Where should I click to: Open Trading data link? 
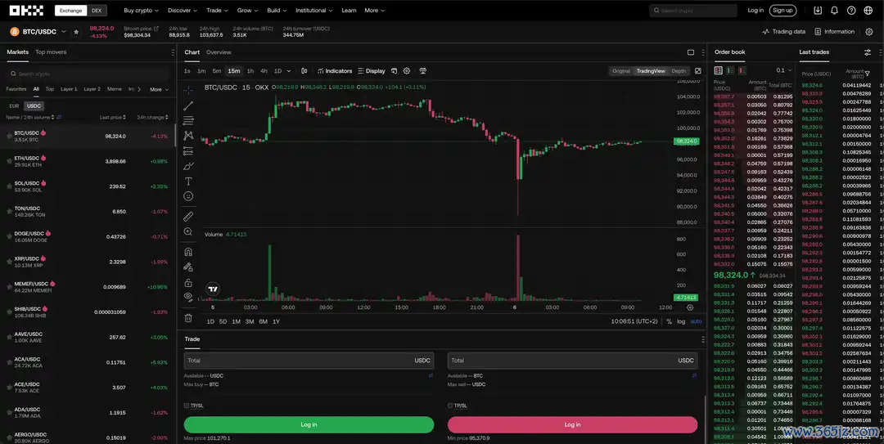click(783, 32)
